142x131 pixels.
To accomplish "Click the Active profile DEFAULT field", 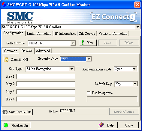I will point(84,111).
